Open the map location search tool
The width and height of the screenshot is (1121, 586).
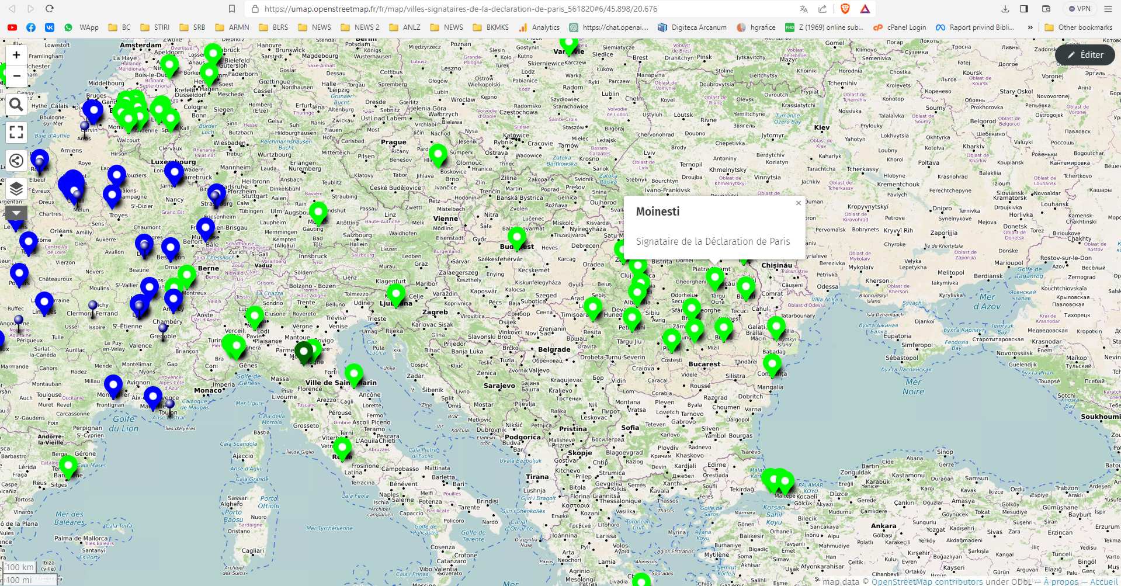(x=16, y=105)
